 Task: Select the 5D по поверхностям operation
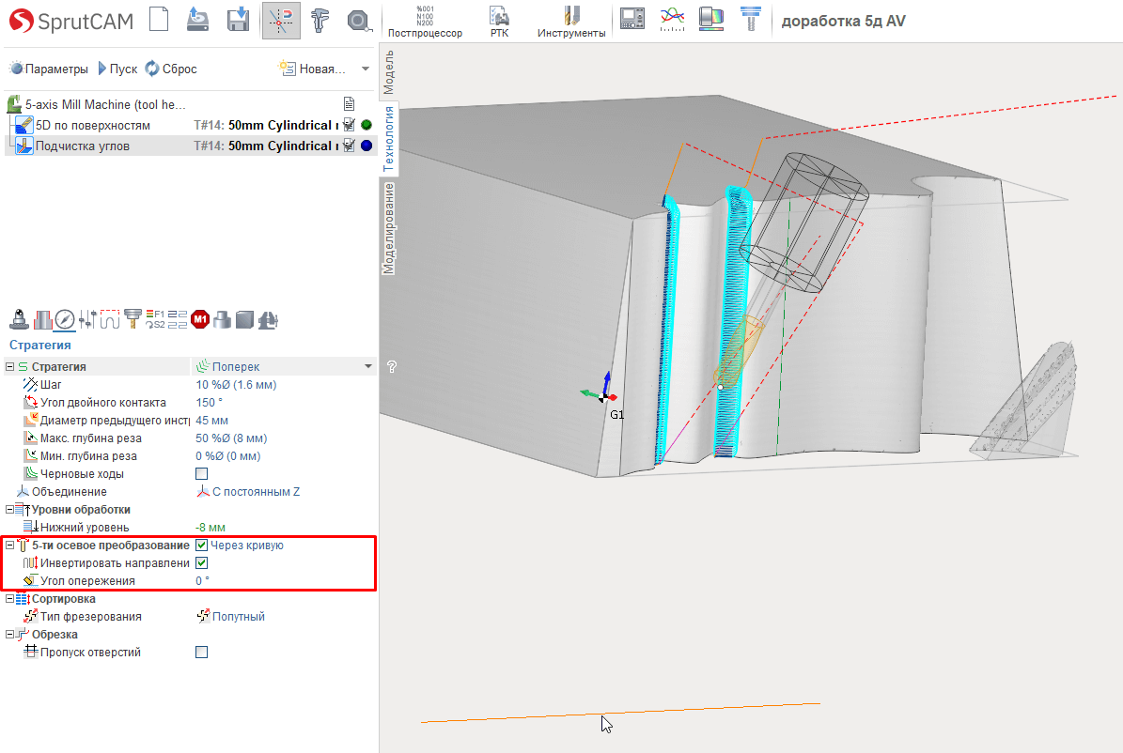93,125
